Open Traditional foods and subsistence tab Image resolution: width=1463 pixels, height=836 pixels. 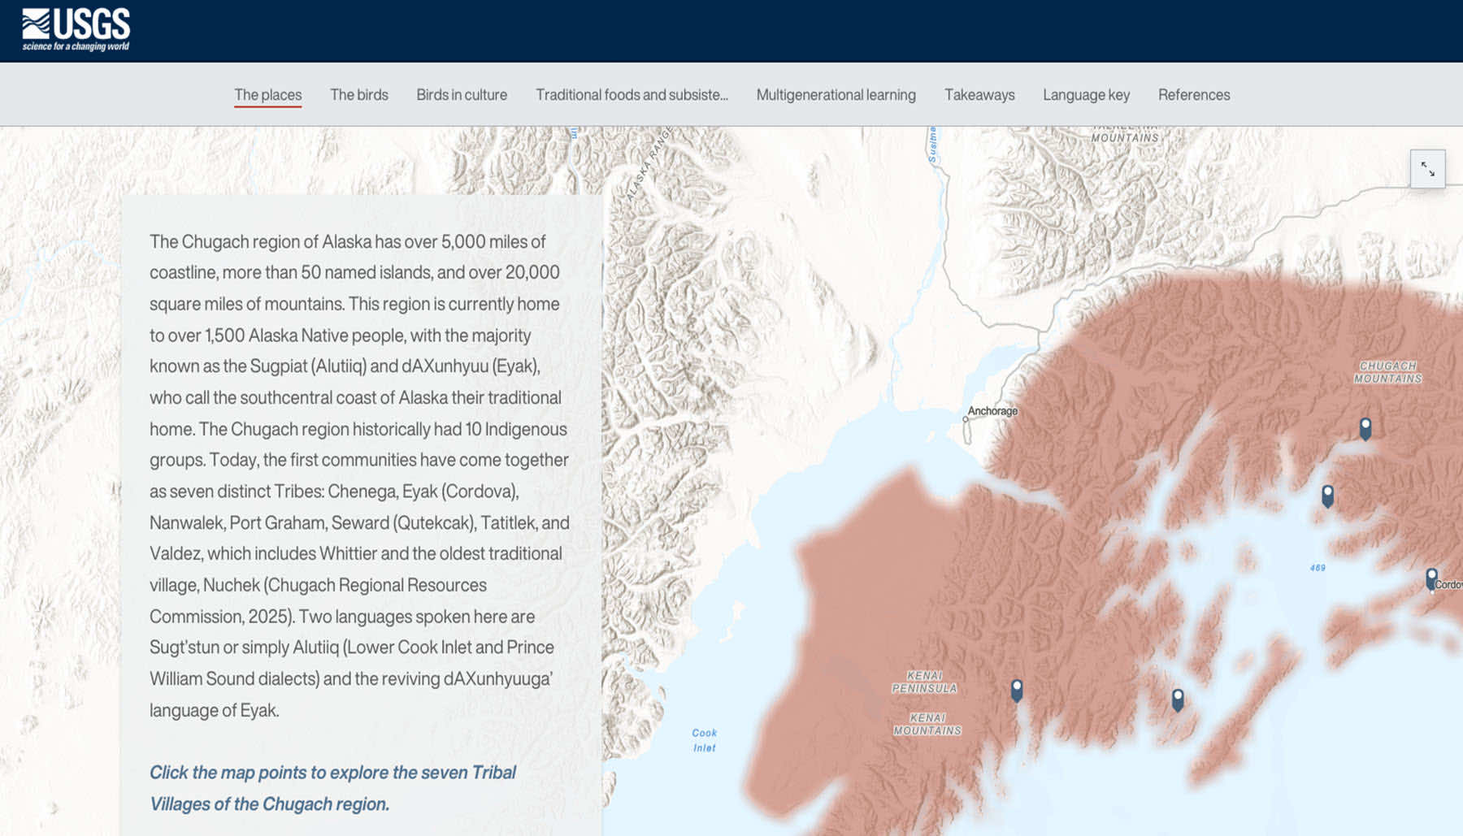click(631, 95)
